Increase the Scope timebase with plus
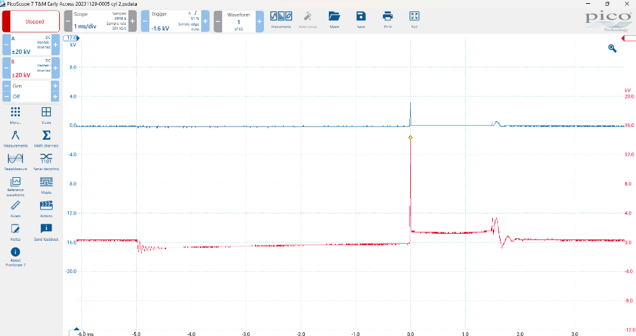The height and width of the screenshot is (336, 636). [x=133, y=22]
